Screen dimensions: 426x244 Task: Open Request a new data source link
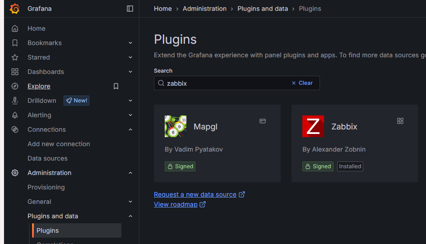pyautogui.click(x=195, y=194)
